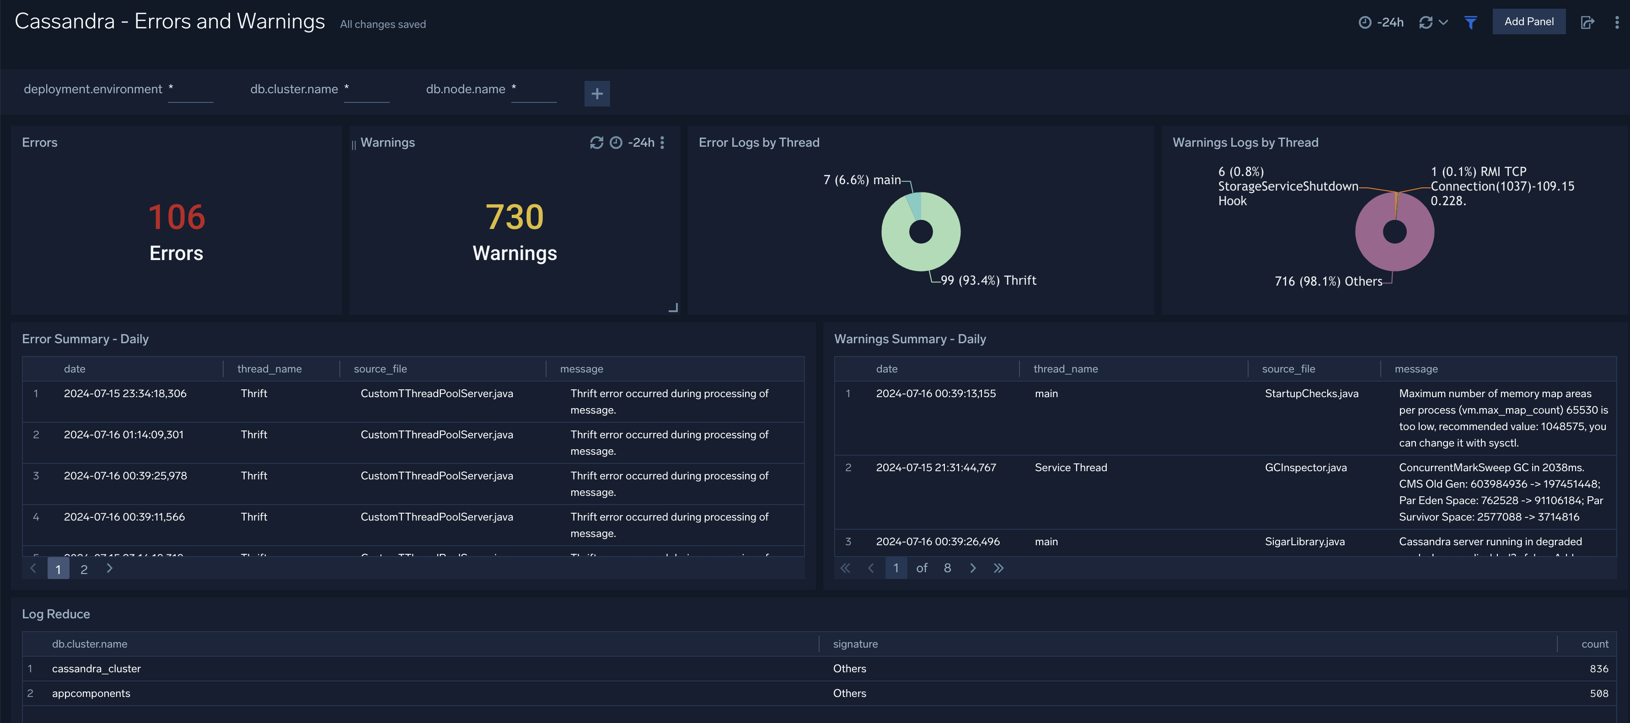The image size is (1630, 723).
Task: Sort Error Summary by message column
Action: tap(581, 369)
